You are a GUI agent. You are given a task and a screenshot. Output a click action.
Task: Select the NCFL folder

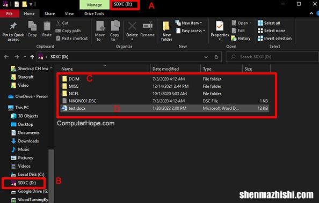pos(164,94)
